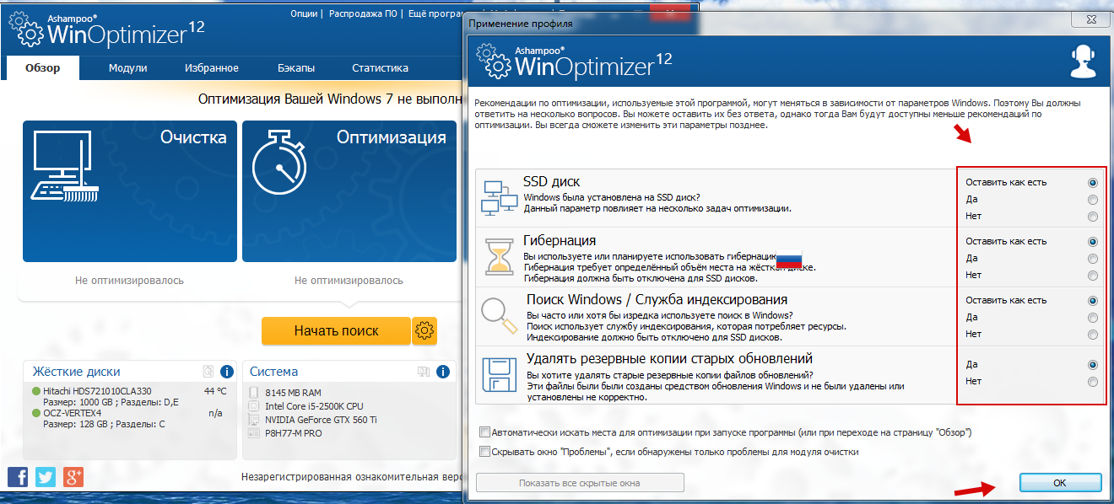Open the Избранное tab
The width and height of the screenshot is (1114, 504).
coord(211,68)
